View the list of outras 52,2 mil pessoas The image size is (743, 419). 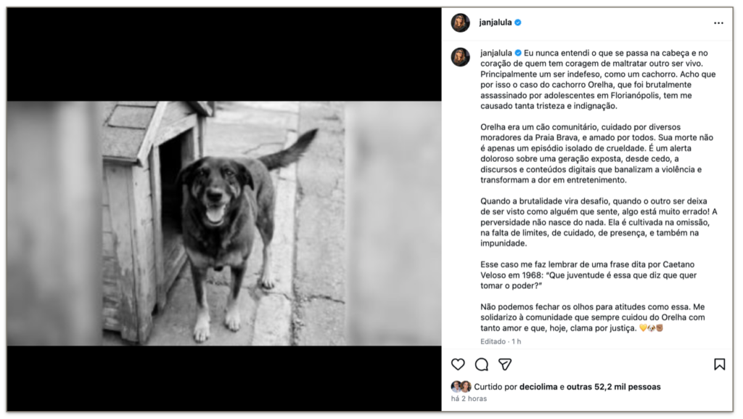(x=614, y=387)
